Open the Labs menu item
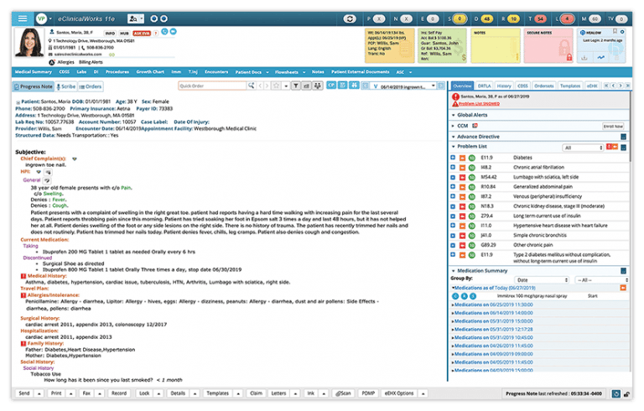Viewport: 644px width, 411px height. pyautogui.click(x=81, y=72)
